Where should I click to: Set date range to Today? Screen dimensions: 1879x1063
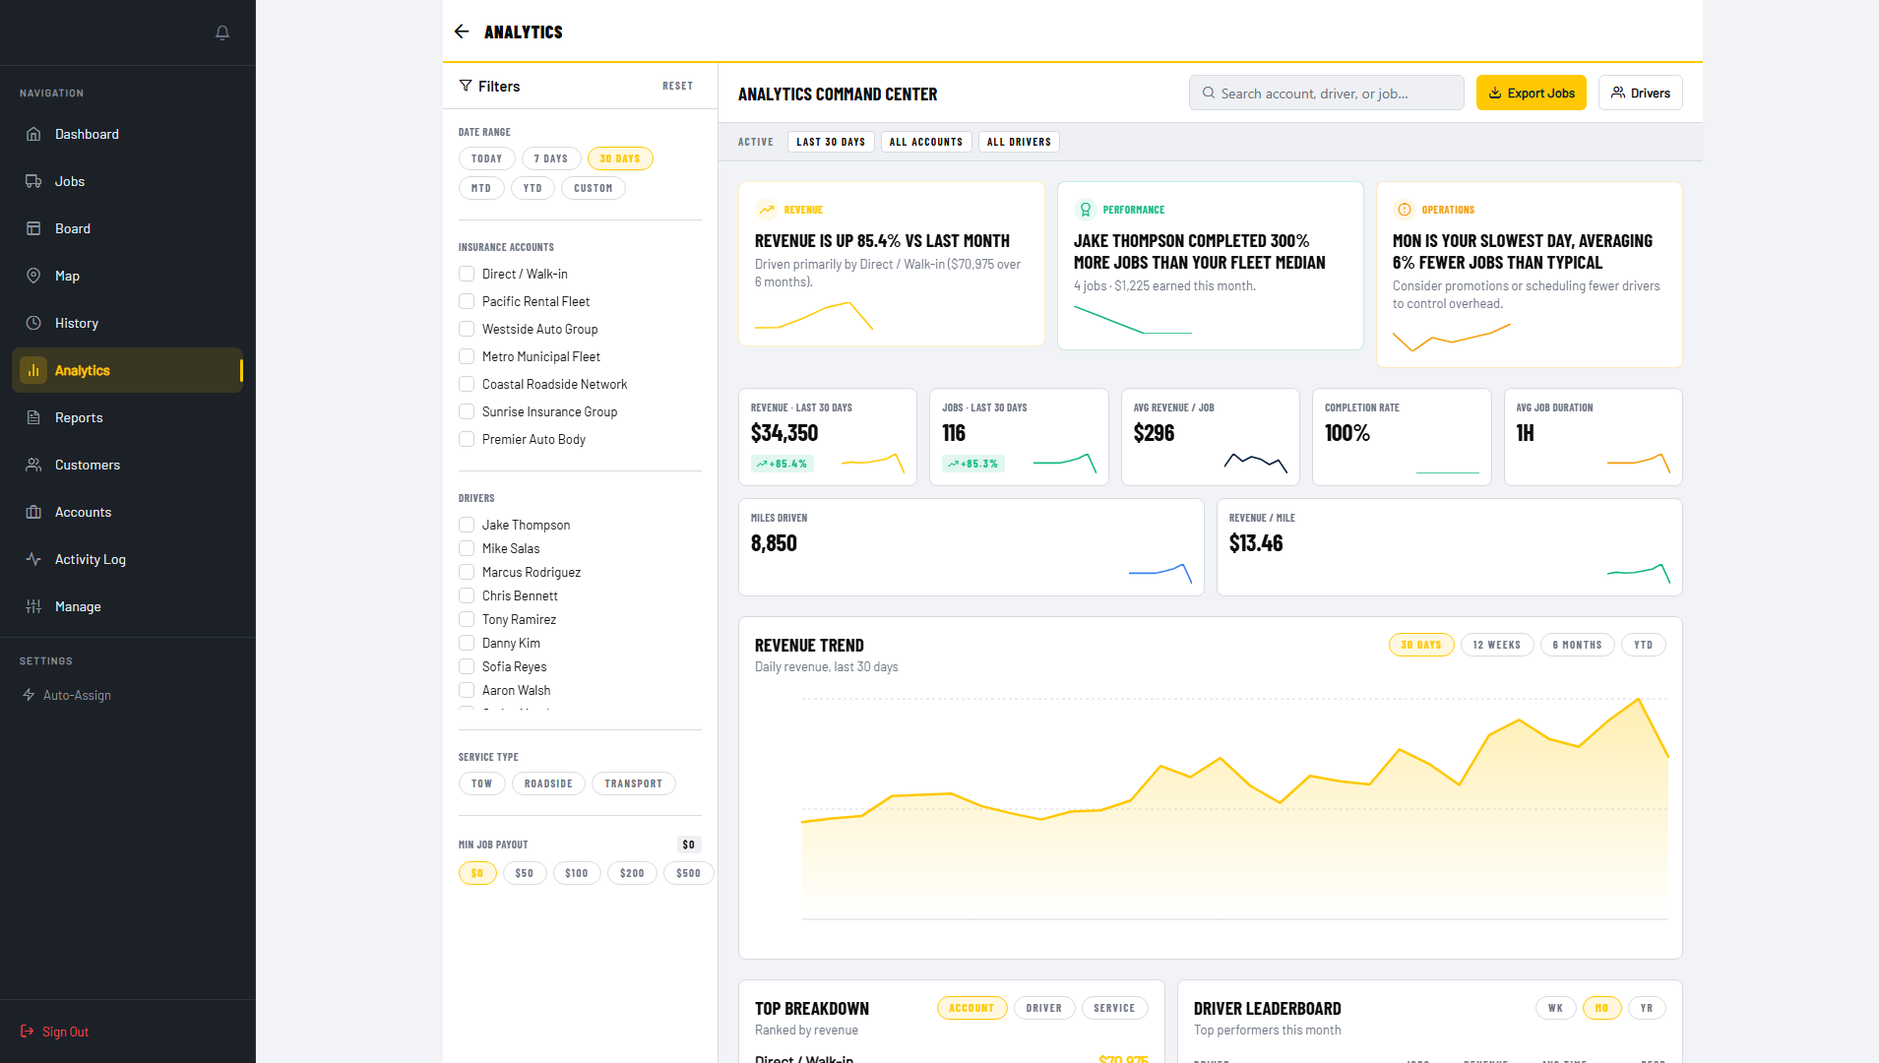[x=487, y=158]
